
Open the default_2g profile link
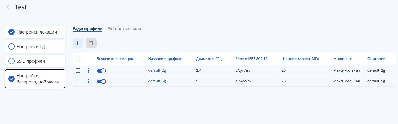coord(157,70)
